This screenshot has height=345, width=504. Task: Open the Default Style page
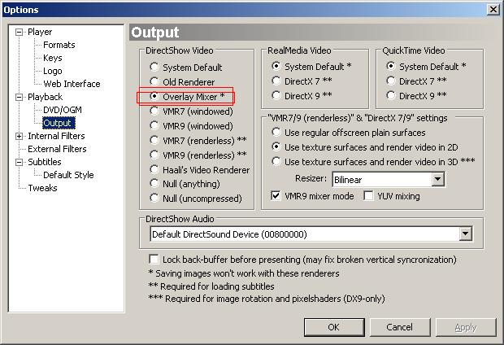click(68, 175)
